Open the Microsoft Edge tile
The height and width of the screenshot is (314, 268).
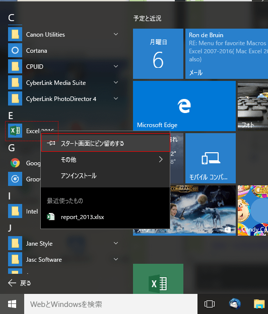point(184,106)
